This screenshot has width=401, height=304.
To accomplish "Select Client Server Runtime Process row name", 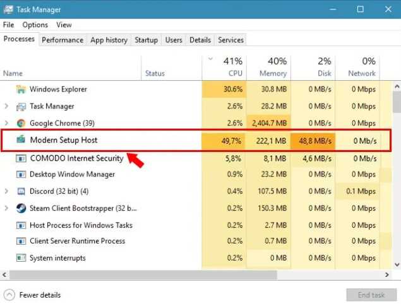I will click(x=78, y=241).
